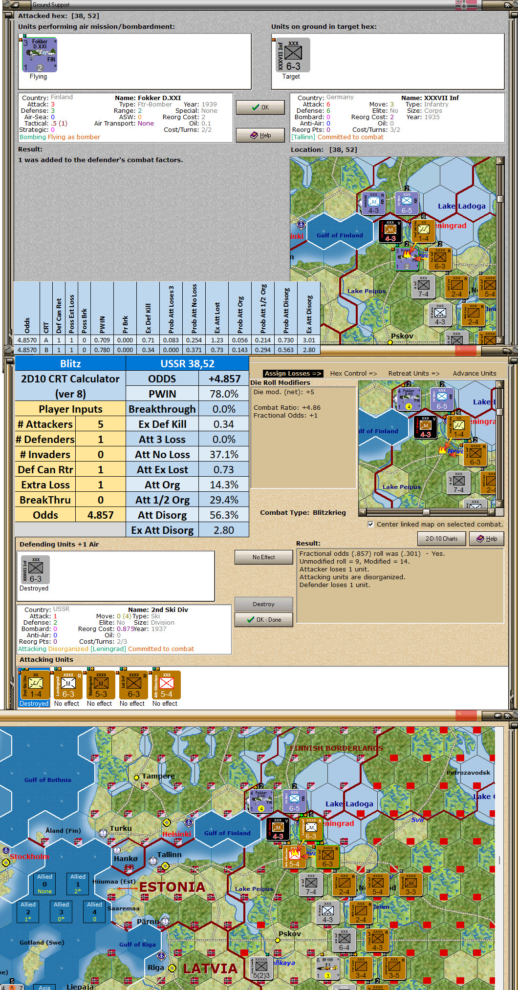
Task: Click the Allied 4 convoy box
Action: 94,911
